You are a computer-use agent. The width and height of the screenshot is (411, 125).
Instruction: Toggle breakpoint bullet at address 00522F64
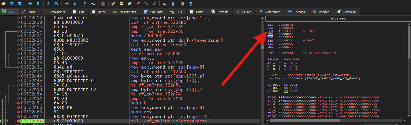(18, 116)
